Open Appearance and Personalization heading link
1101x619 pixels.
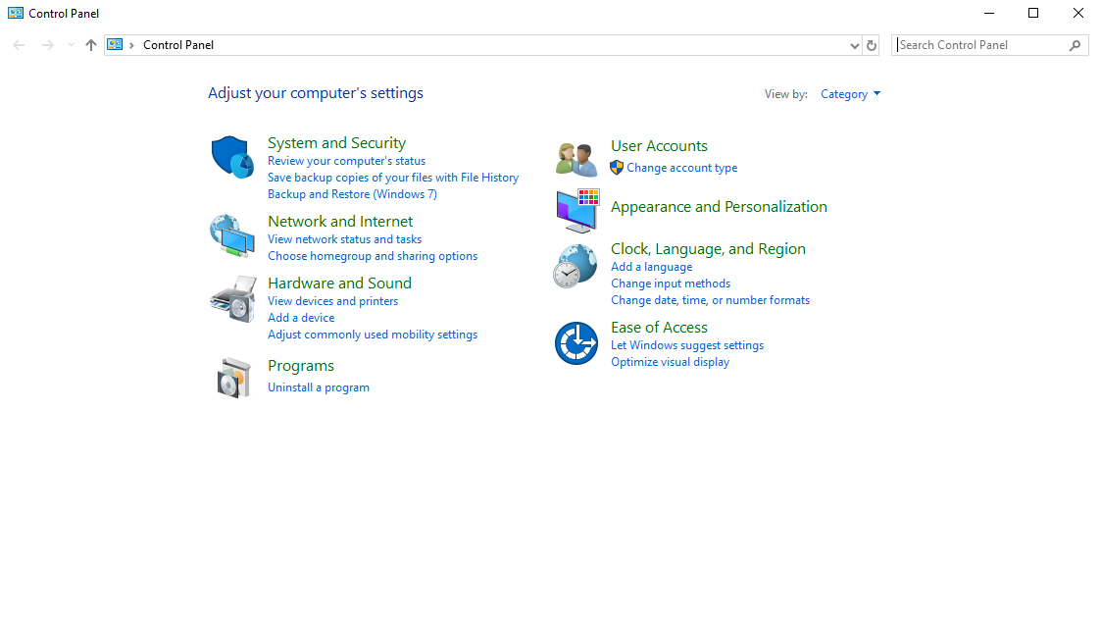click(719, 207)
